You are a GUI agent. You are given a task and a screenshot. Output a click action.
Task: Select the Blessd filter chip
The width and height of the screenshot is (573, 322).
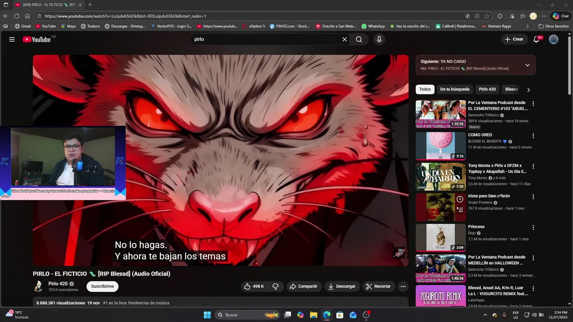[511, 89]
